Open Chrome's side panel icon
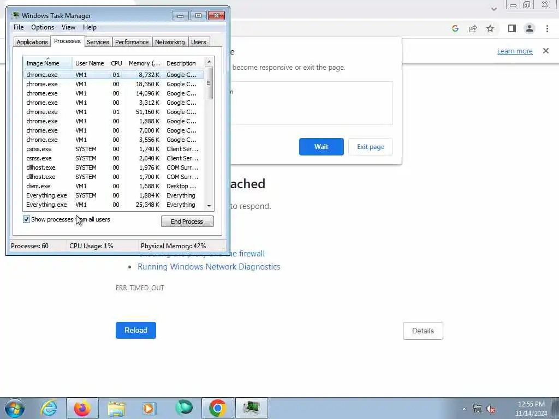The width and height of the screenshot is (559, 419). pos(512,28)
